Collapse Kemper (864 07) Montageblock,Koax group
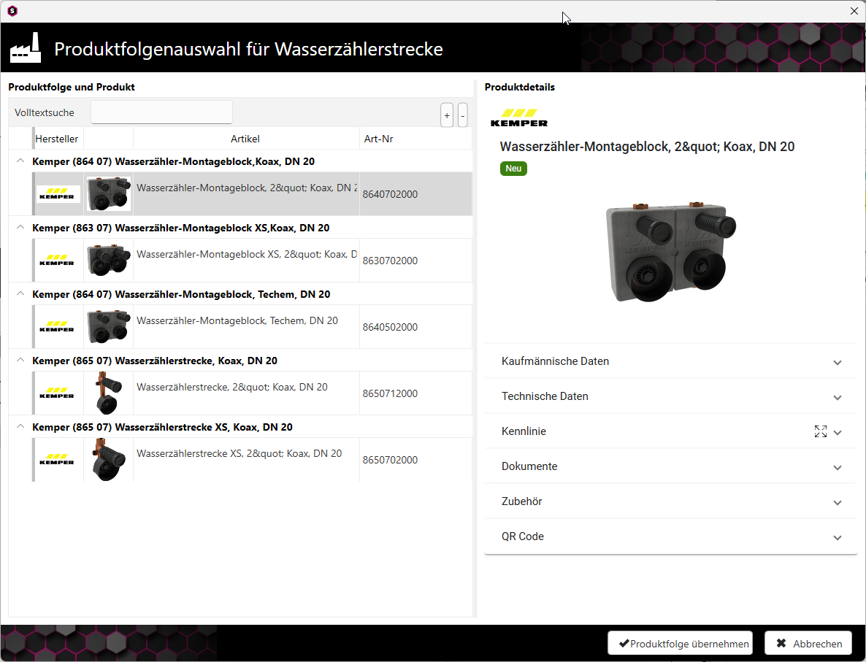The width and height of the screenshot is (866, 662). click(x=20, y=161)
